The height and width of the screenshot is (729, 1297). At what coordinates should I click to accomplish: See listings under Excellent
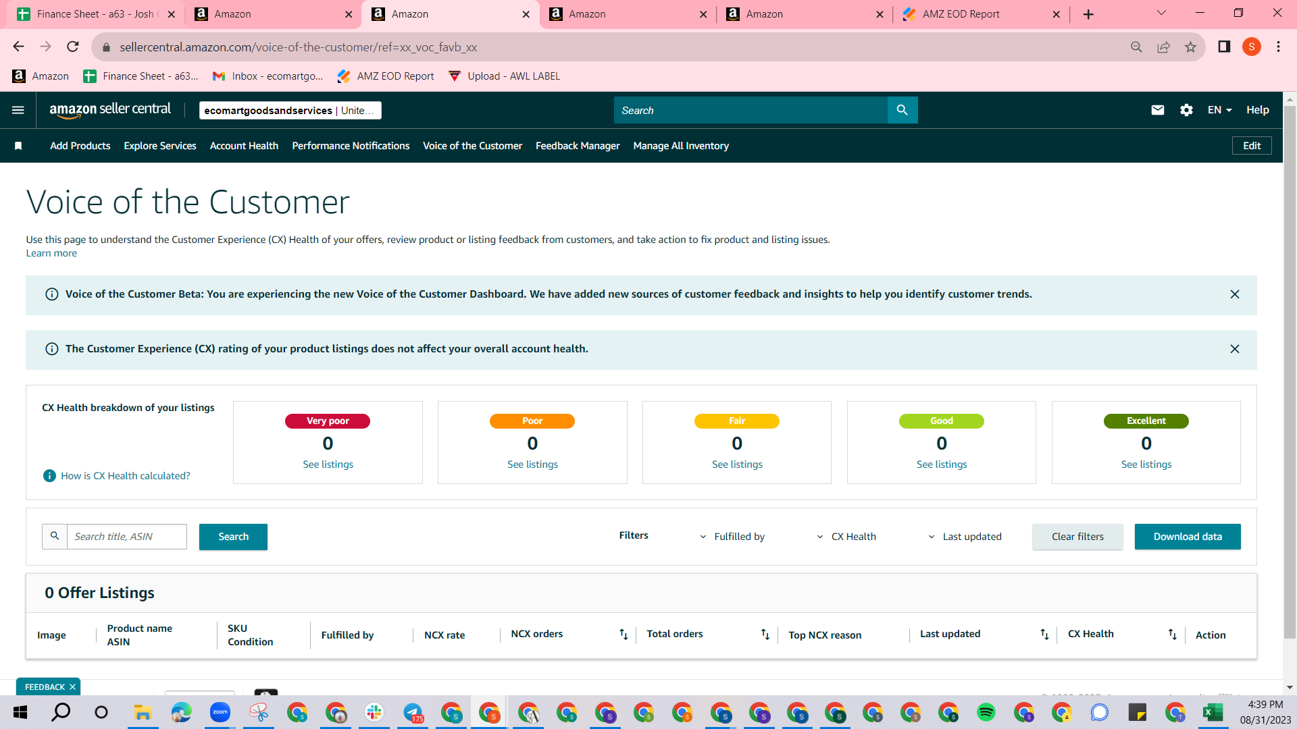point(1146,464)
